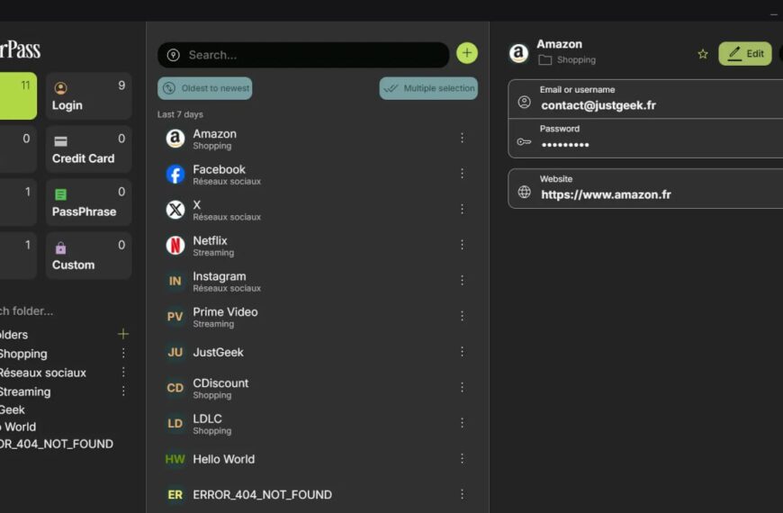Open the Prime Video entry
The width and height of the screenshot is (783, 513).
tap(317, 317)
